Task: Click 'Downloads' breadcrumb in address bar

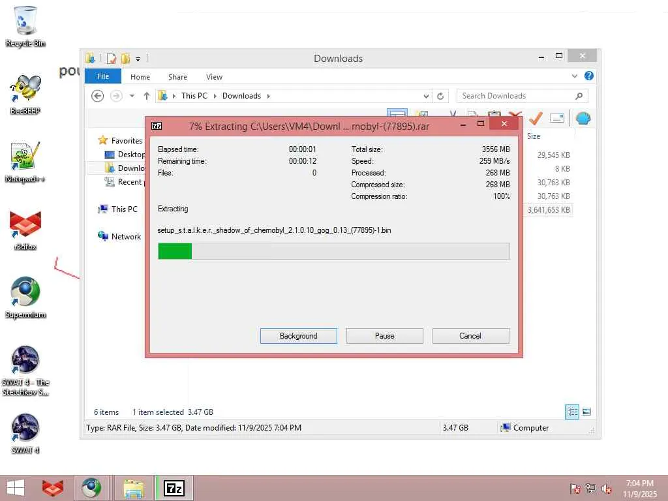Action: pos(241,96)
